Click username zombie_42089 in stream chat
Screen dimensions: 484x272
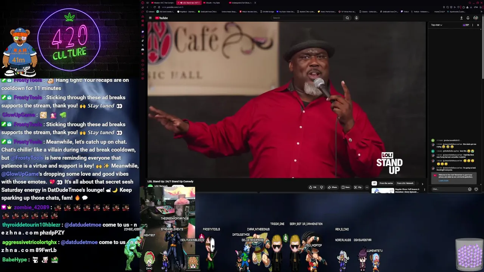coord(31,207)
